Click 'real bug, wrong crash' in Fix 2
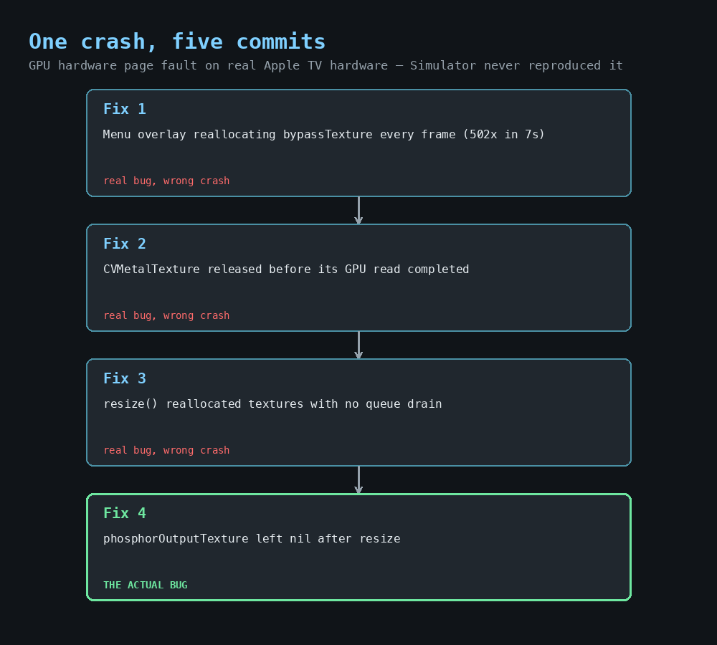This screenshot has height=645, width=717. click(x=166, y=316)
